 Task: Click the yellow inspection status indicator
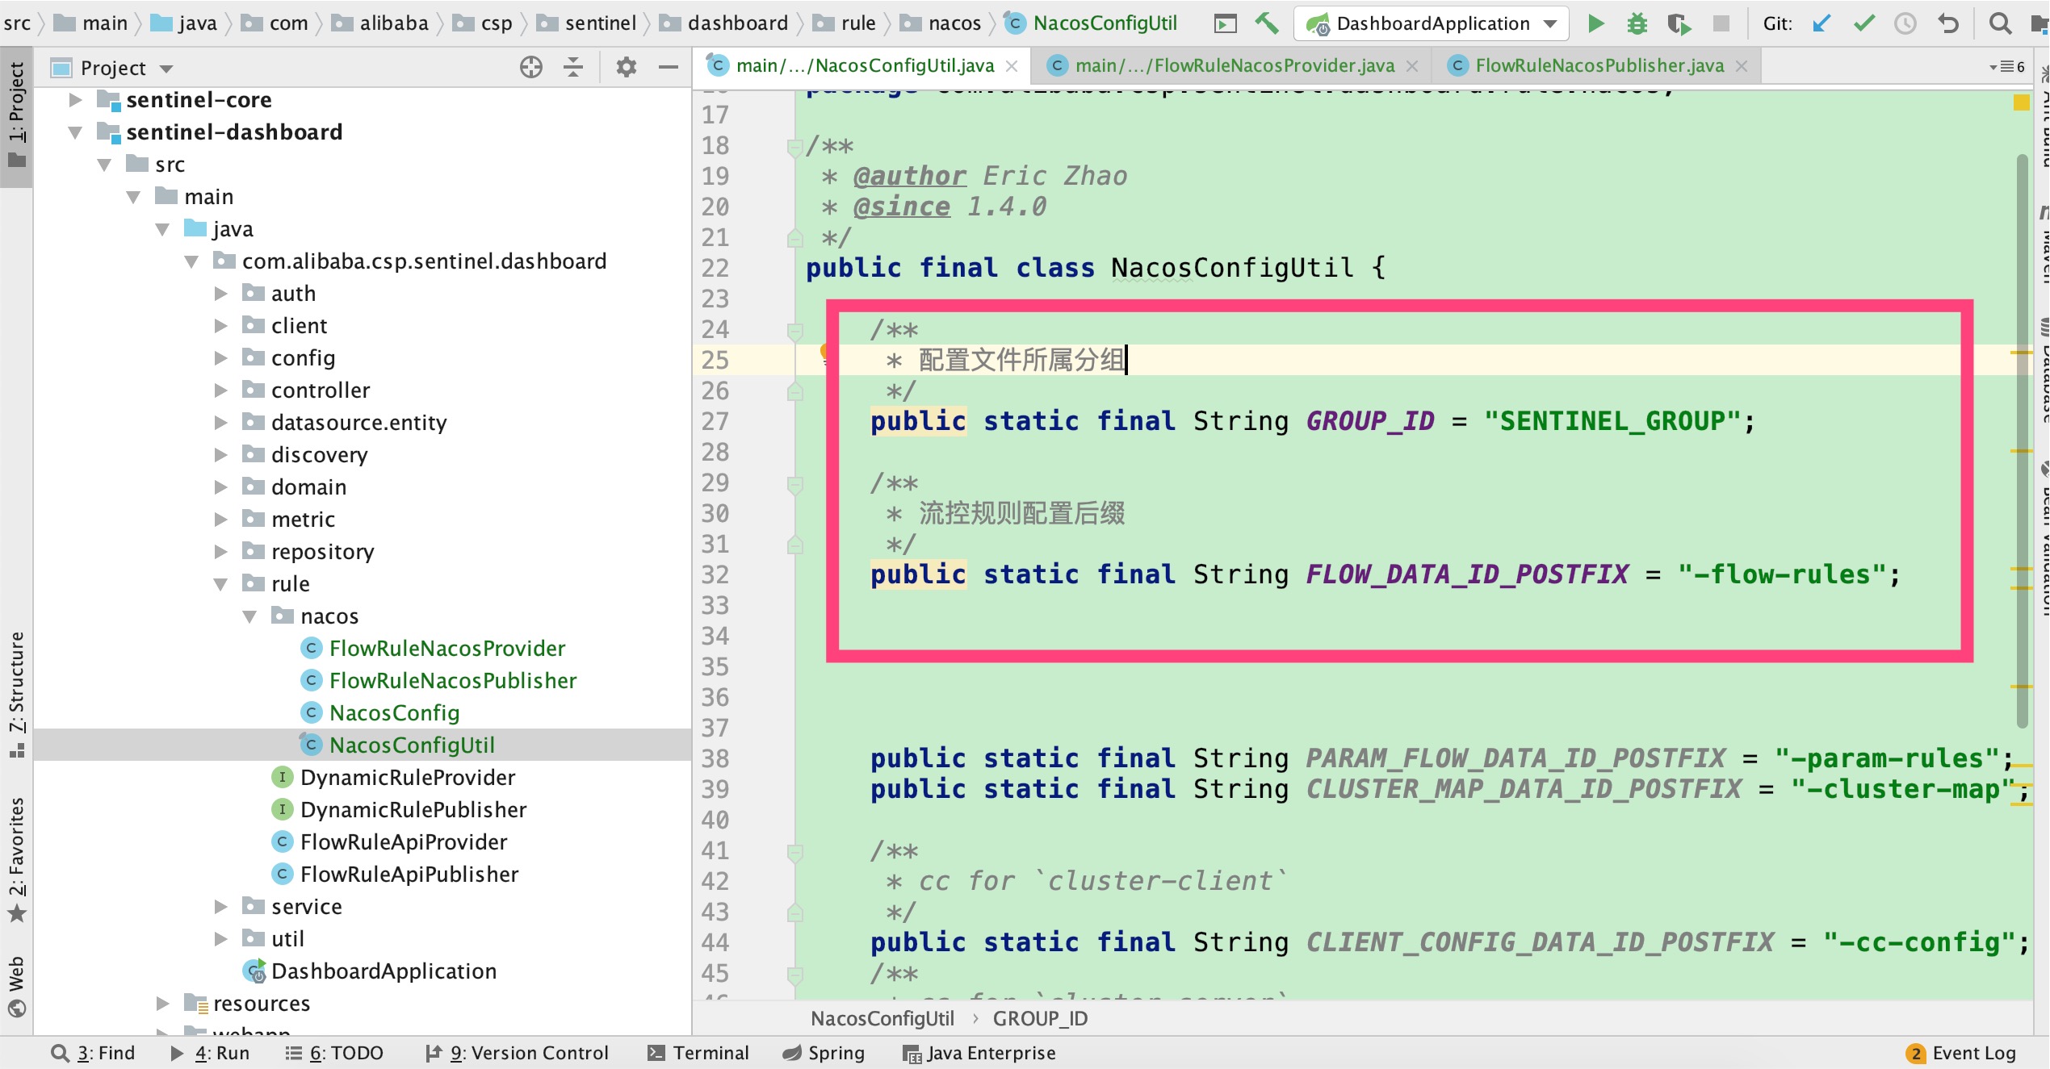(x=2022, y=102)
